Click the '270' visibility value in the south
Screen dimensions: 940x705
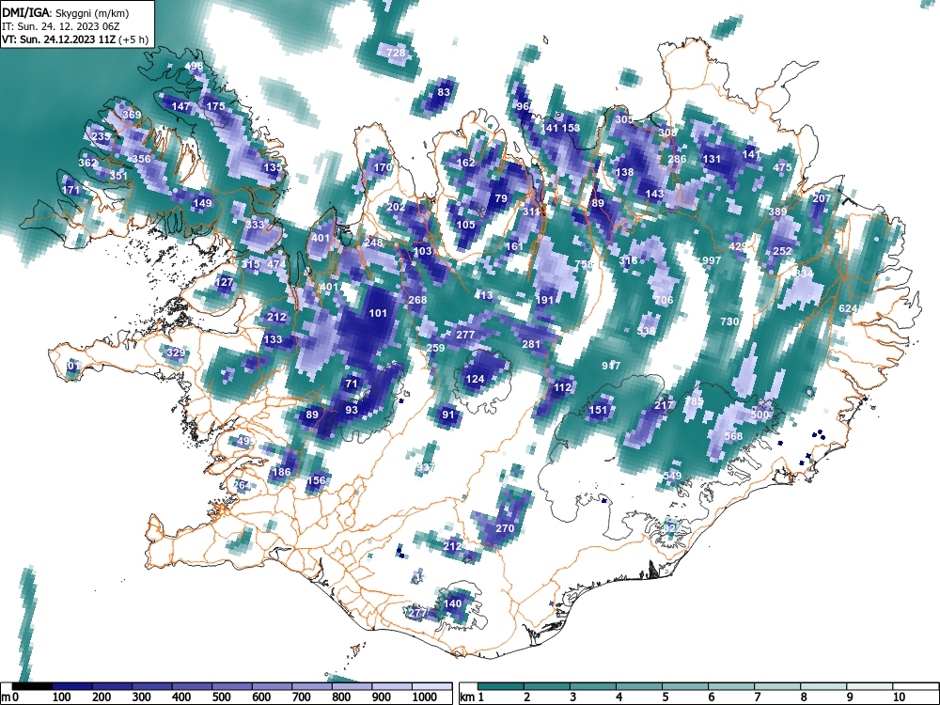click(x=505, y=528)
